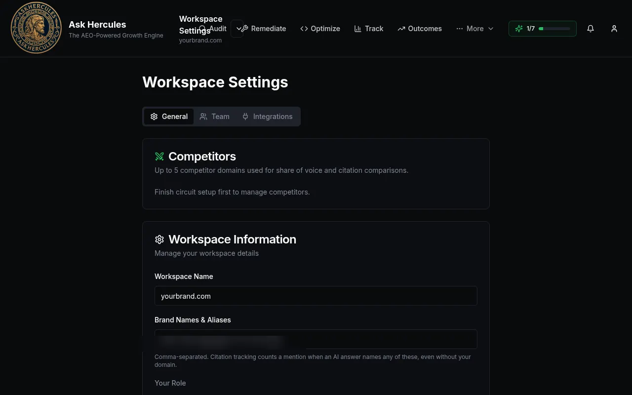This screenshot has width=632, height=395.
Task: Switch to the Team tab
Action: [x=215, y=117]
